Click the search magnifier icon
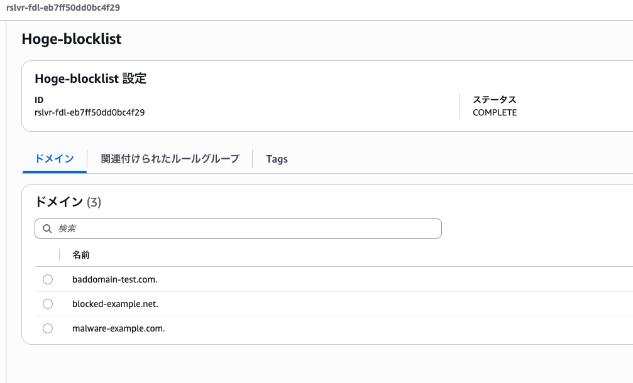The height and width of the screenshot is (383, 633). click(x=47, y=229)
